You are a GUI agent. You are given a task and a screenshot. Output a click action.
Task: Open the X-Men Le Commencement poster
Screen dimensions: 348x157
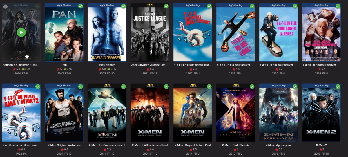[107, 113]
